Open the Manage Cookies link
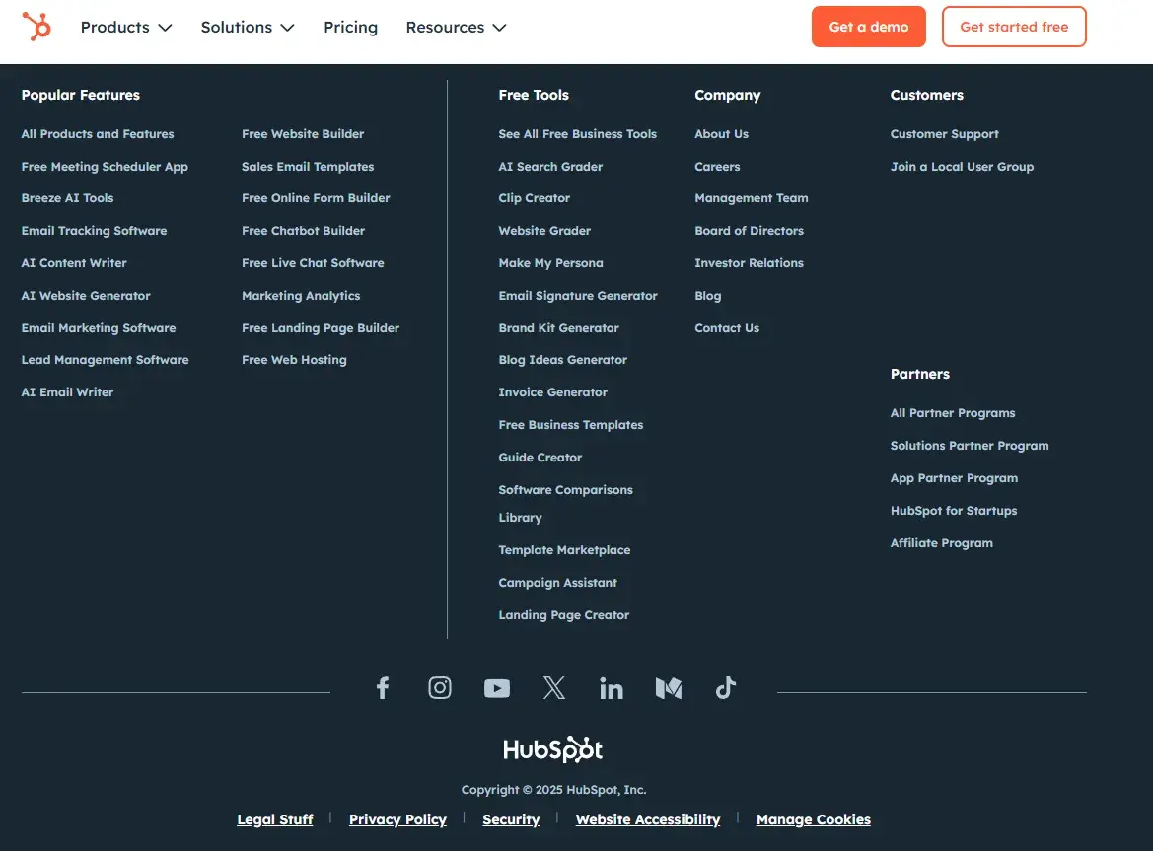This screenshot has width=1153, height=851. click(x=813, y=819)
